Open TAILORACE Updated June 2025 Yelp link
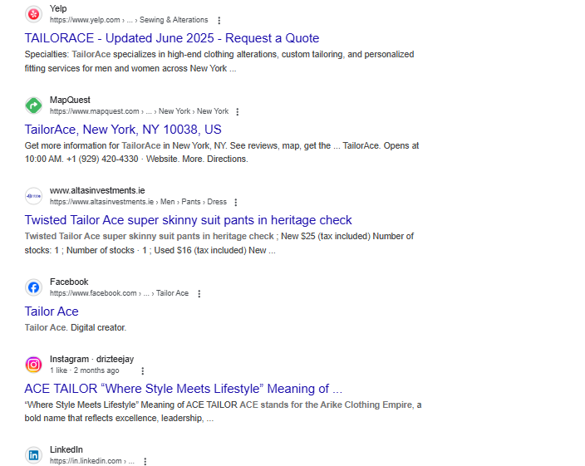 tap(172, 38)
